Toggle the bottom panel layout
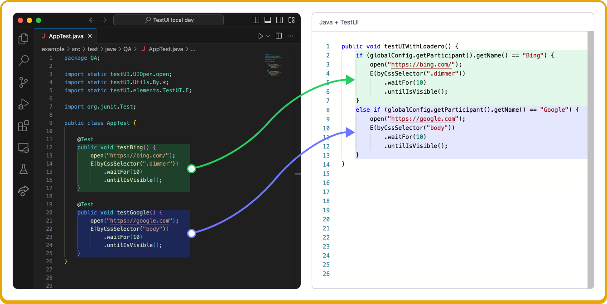Screen dimensions: 607x304 click(x=268, y=20)
